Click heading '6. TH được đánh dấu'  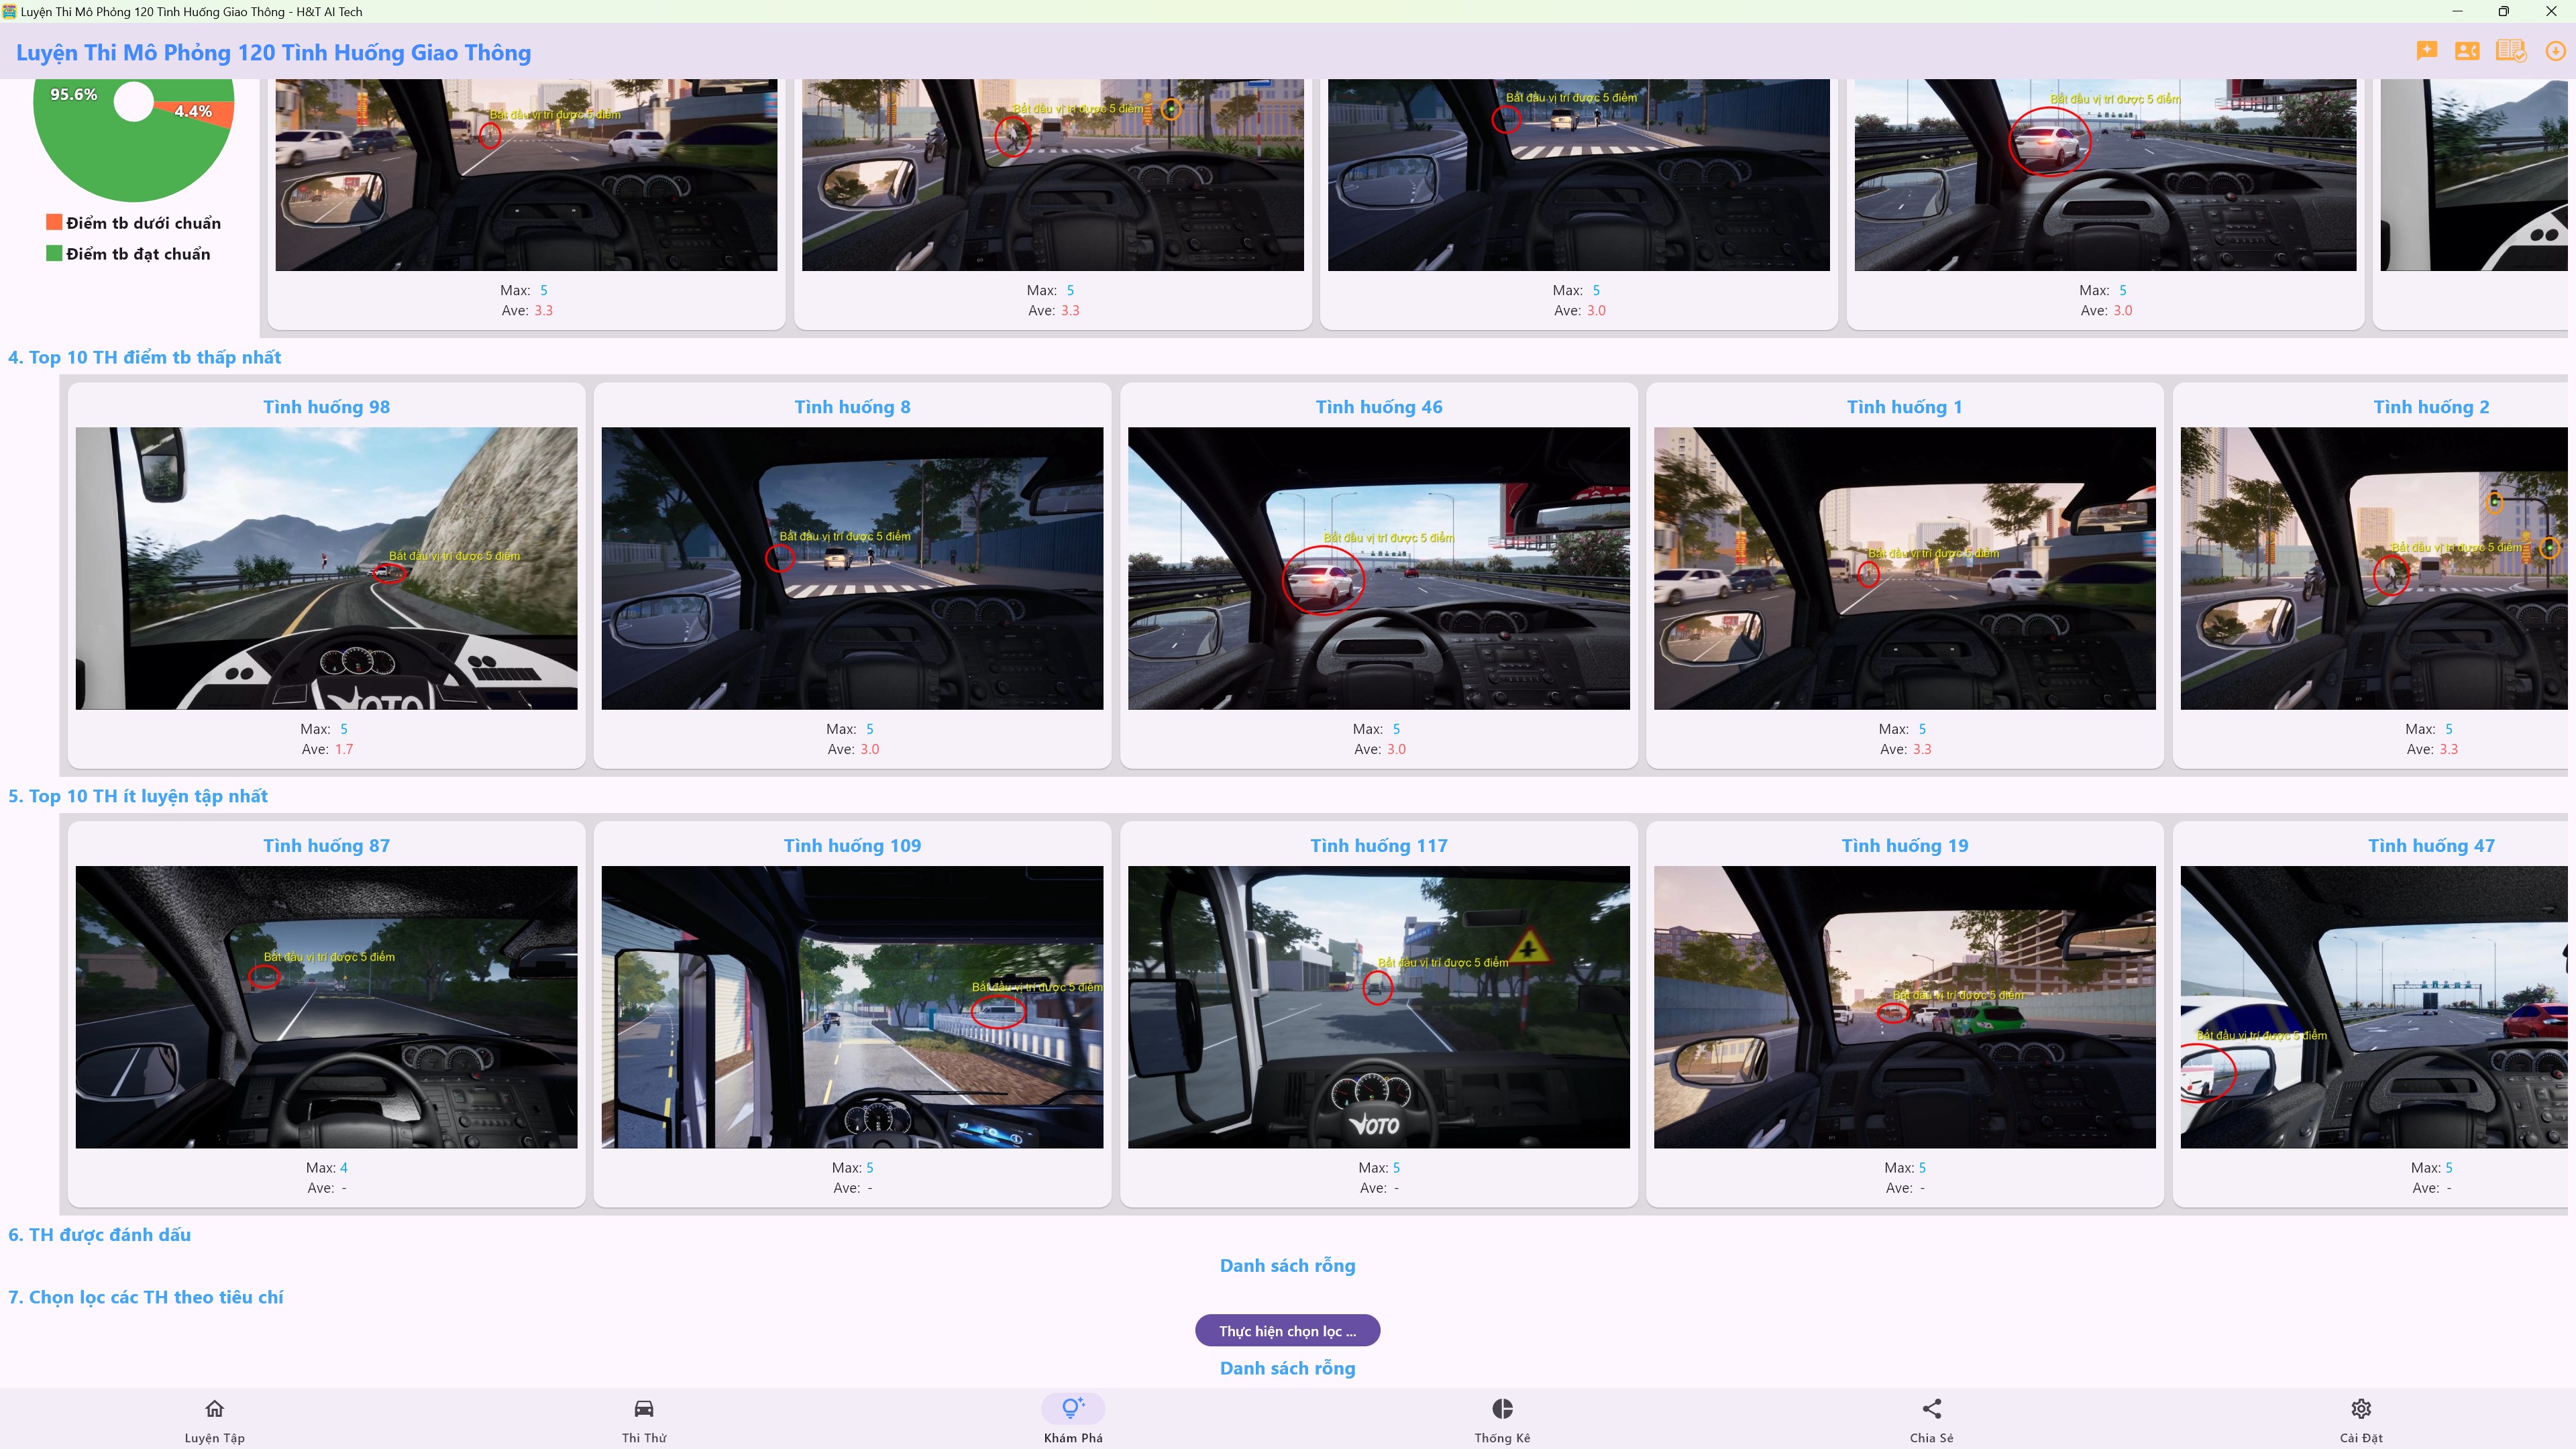[100, 1234]
